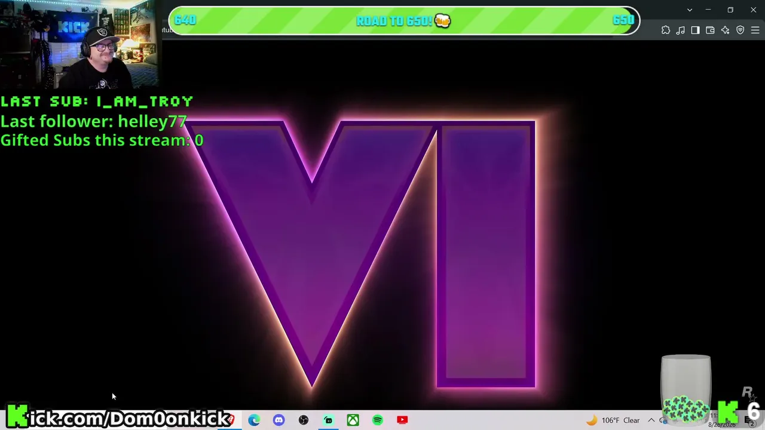Launch Microsoft Edge from the taskbar
The image size is (765, 430).
254,420
